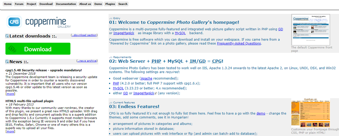Open more link under HTML5 upload plugin news
Screen dimensions: 339x136
point(10,131)
